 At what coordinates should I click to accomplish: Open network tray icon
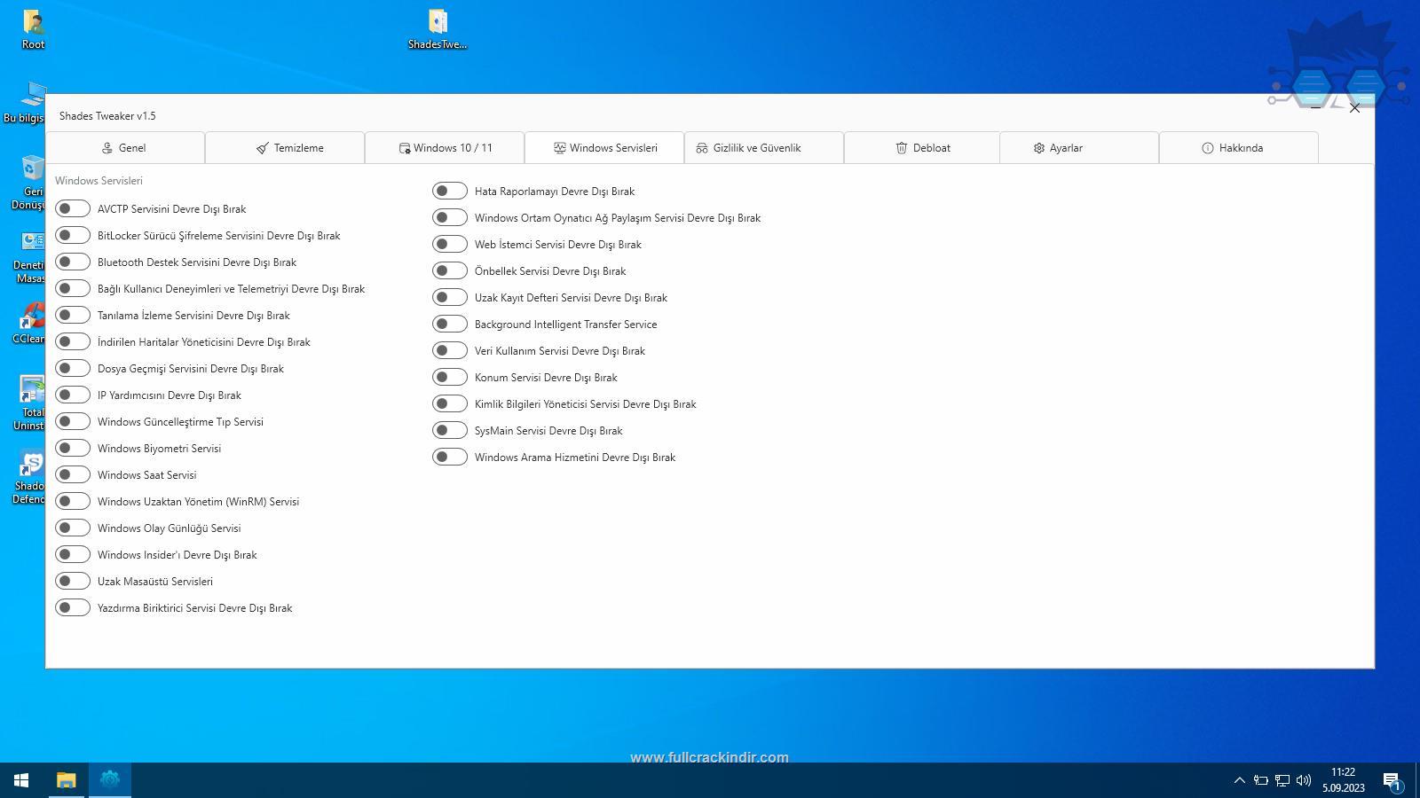(1282, 780)
